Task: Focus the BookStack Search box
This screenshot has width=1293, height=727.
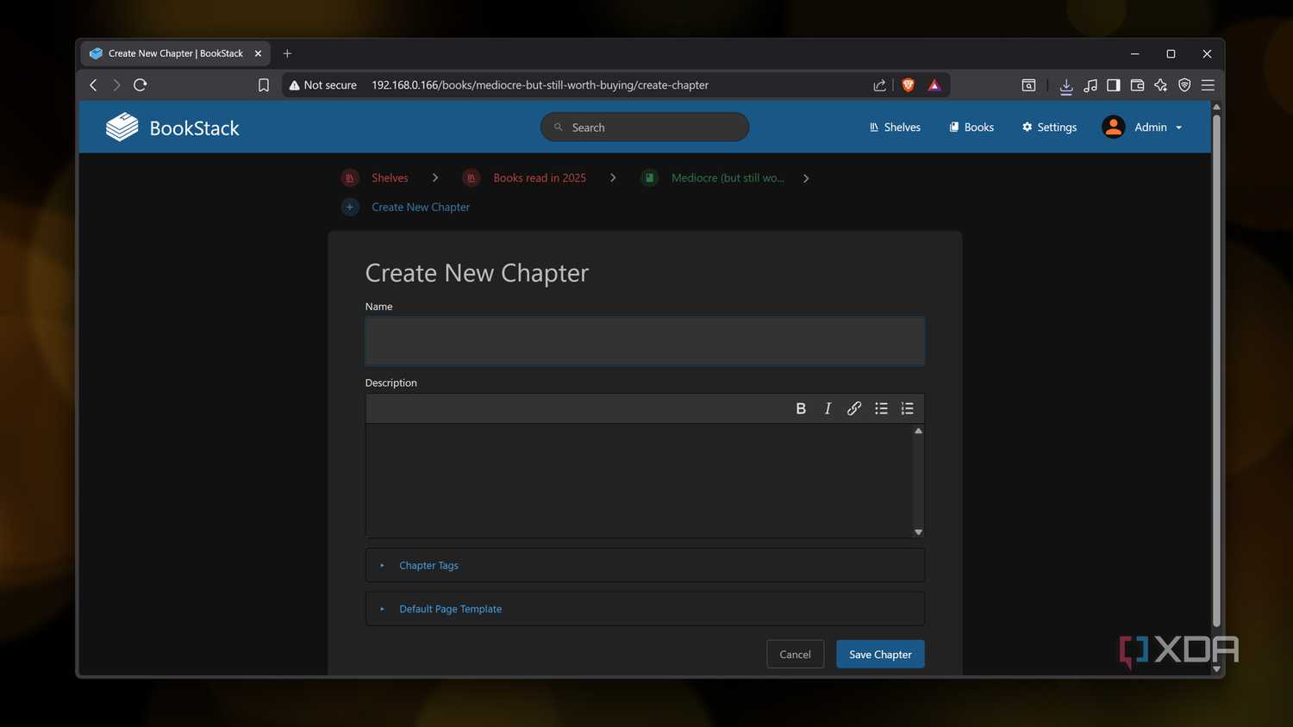Action: 645,127
